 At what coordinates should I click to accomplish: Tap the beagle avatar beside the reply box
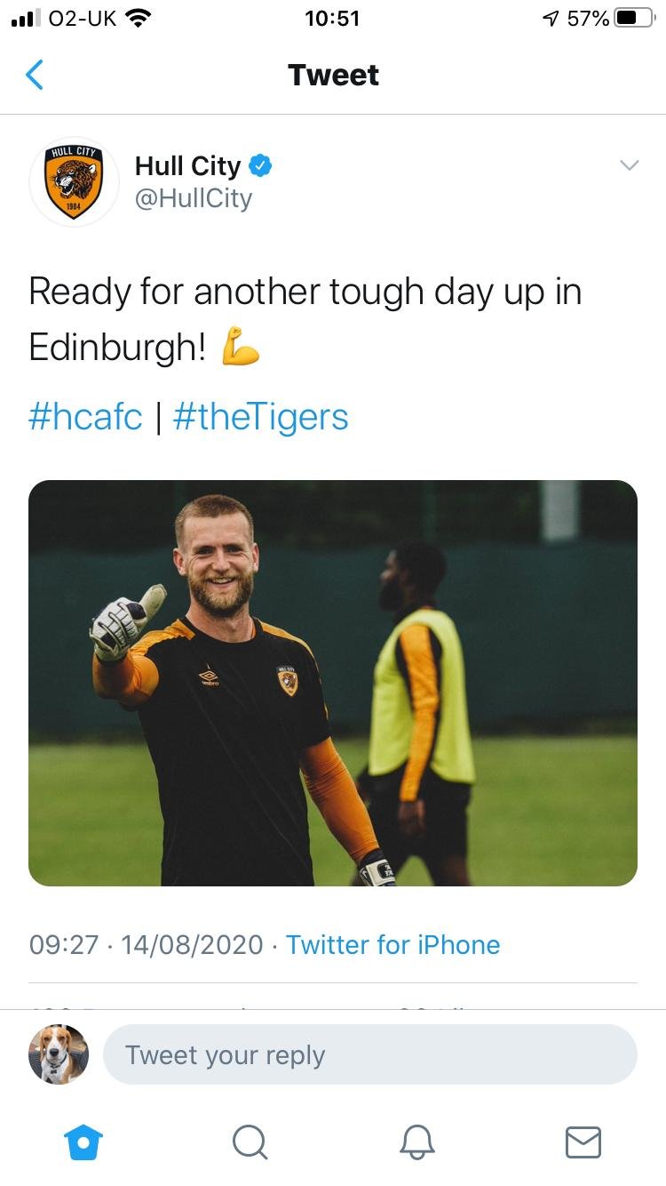tap(59, 1054)
